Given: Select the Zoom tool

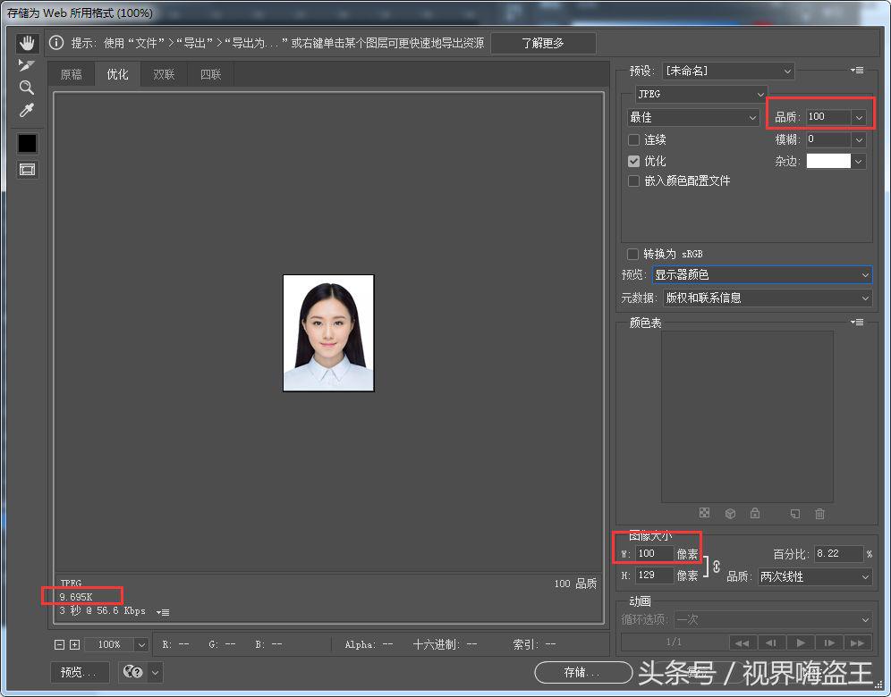Looking at the screenshot, I should [x=26, y=88].
